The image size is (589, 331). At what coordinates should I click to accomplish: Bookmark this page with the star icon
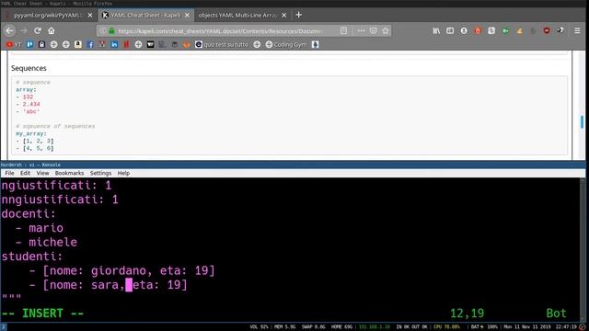pos(386,30)
